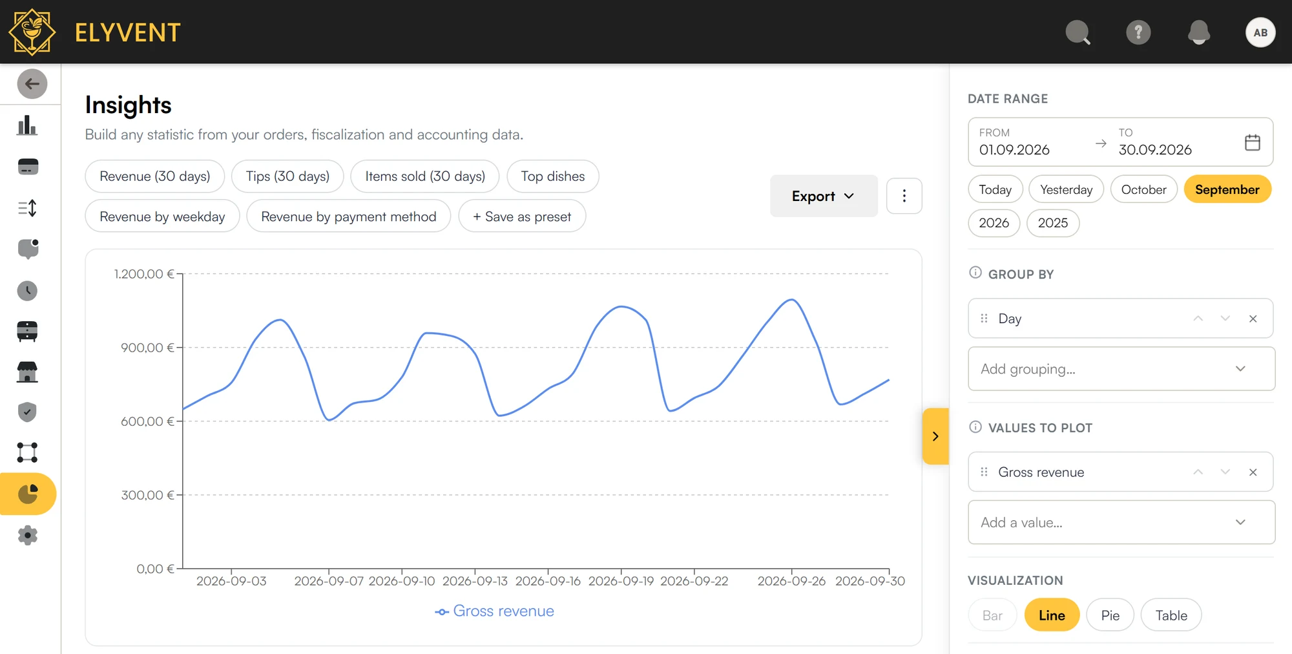Click the search magnifier icon

(1078, 32)
